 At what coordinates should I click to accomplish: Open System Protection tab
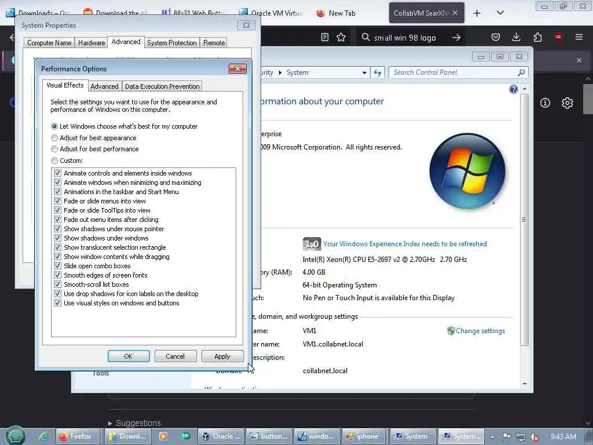171,43
